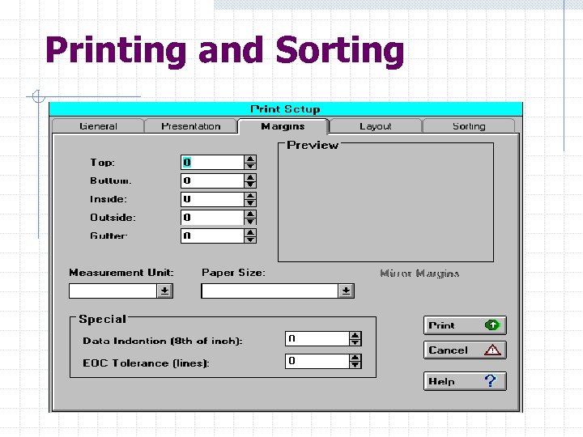Decrease the Bottom margin with down arrow
The height and width of the screenshot is (437, 583).
[250, 185]
